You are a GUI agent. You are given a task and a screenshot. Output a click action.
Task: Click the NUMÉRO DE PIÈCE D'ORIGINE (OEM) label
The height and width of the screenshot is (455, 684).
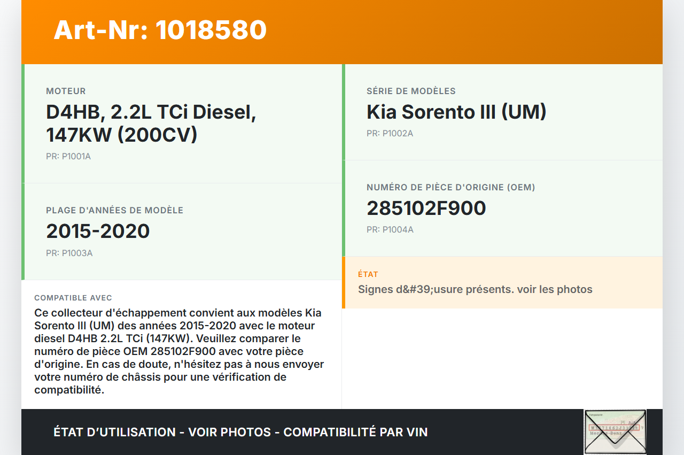pyautogui.click(x=450, y=188)
